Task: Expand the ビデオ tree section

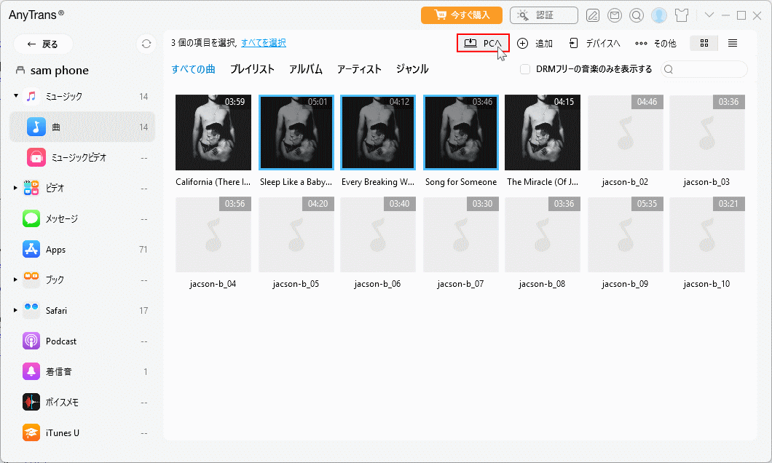Action: (16, 188)
